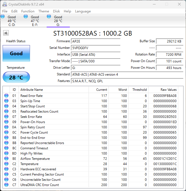186x191 pixels.
Task: Click the blue status orb for Read Error Rate
Action: point(6,96)
